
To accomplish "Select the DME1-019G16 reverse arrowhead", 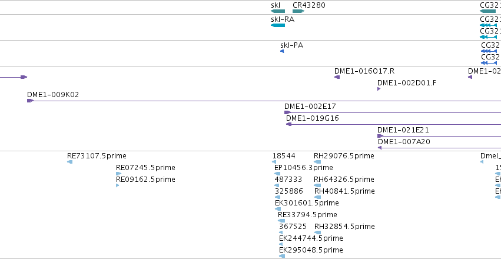I will pyautogui.click(x=289, y=124).
